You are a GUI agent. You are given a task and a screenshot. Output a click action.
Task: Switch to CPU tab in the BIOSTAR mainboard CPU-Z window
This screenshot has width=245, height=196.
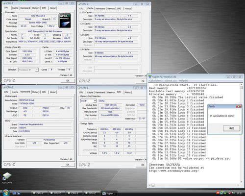pyautogui.click(x=6, y=92)
